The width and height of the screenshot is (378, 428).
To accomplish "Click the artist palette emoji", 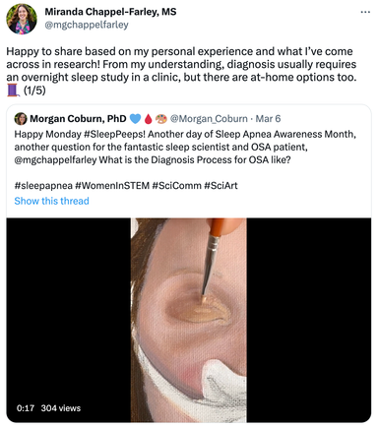I will click(x=160, y=119).
